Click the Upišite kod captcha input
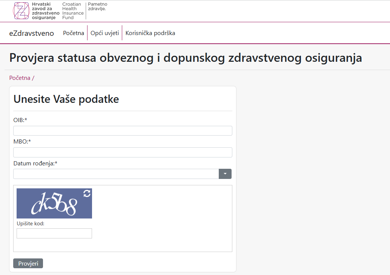Viewport: 390px width, 275px height. [54, 233]
